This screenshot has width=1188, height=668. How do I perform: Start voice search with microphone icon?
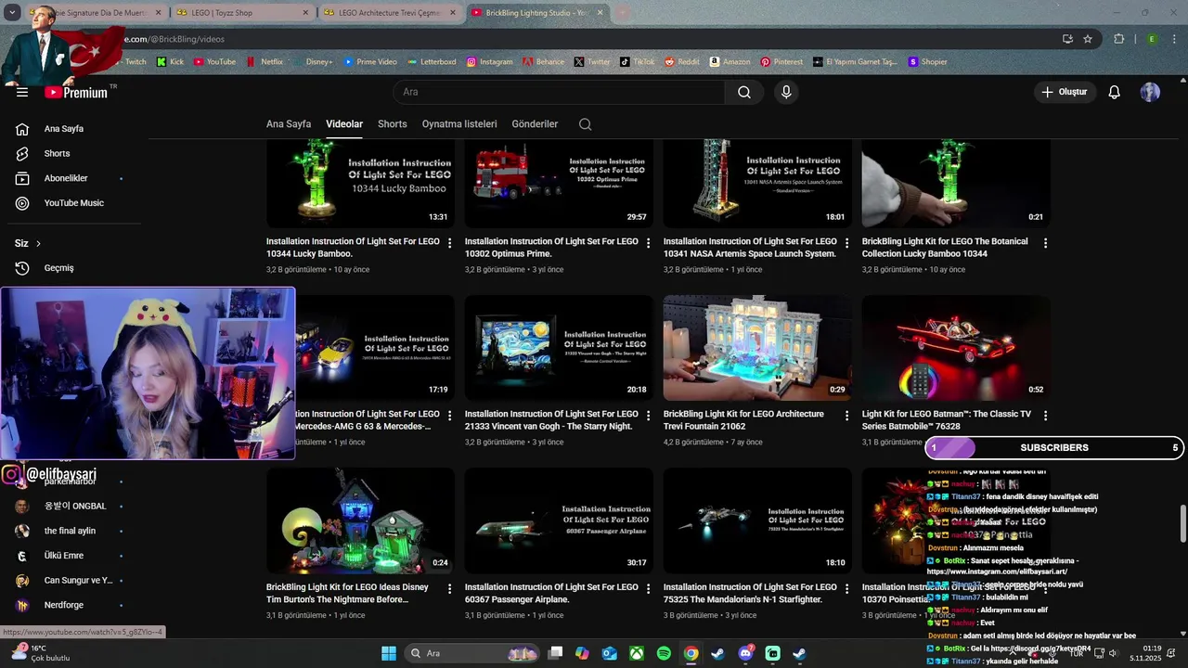click(x=786, y=92)
